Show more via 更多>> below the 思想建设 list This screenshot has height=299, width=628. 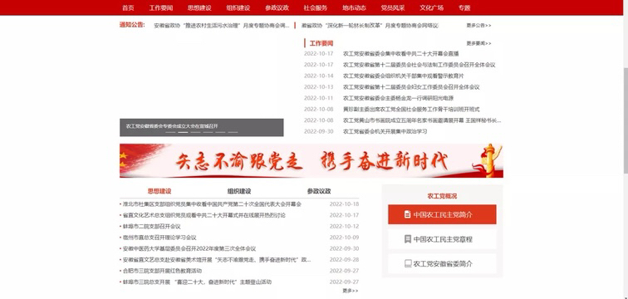pos(351,291)
